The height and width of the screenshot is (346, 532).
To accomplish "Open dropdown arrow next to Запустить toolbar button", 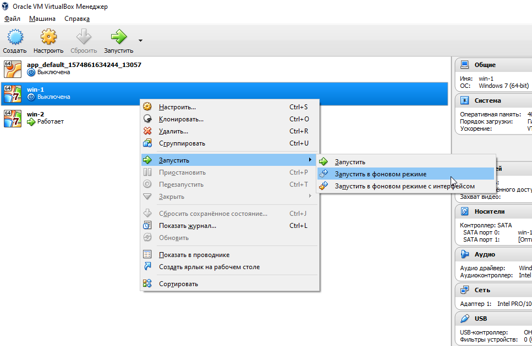I will pyautogui.click(x=140, y=41).
